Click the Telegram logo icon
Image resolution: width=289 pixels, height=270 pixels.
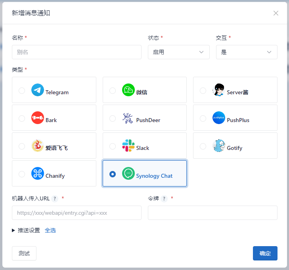click(38, 90)
